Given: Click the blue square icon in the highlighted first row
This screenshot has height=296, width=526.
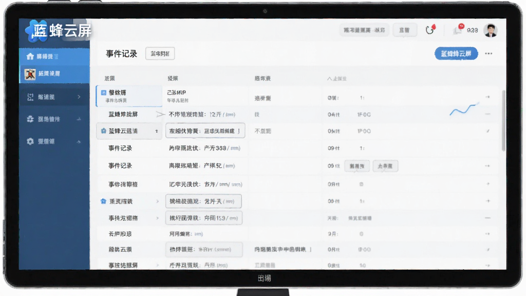Looking at the screenshot, I should (x=104, y=92).
